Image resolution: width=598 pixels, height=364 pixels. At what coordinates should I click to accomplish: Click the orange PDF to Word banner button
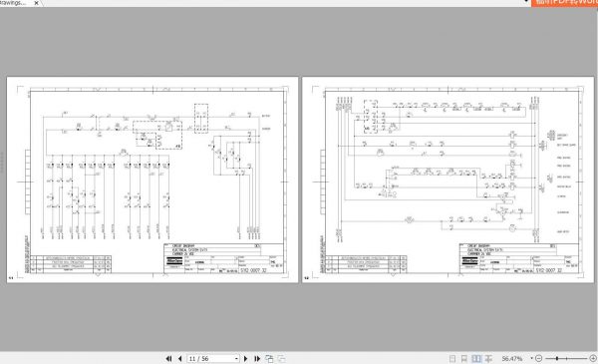564,3
